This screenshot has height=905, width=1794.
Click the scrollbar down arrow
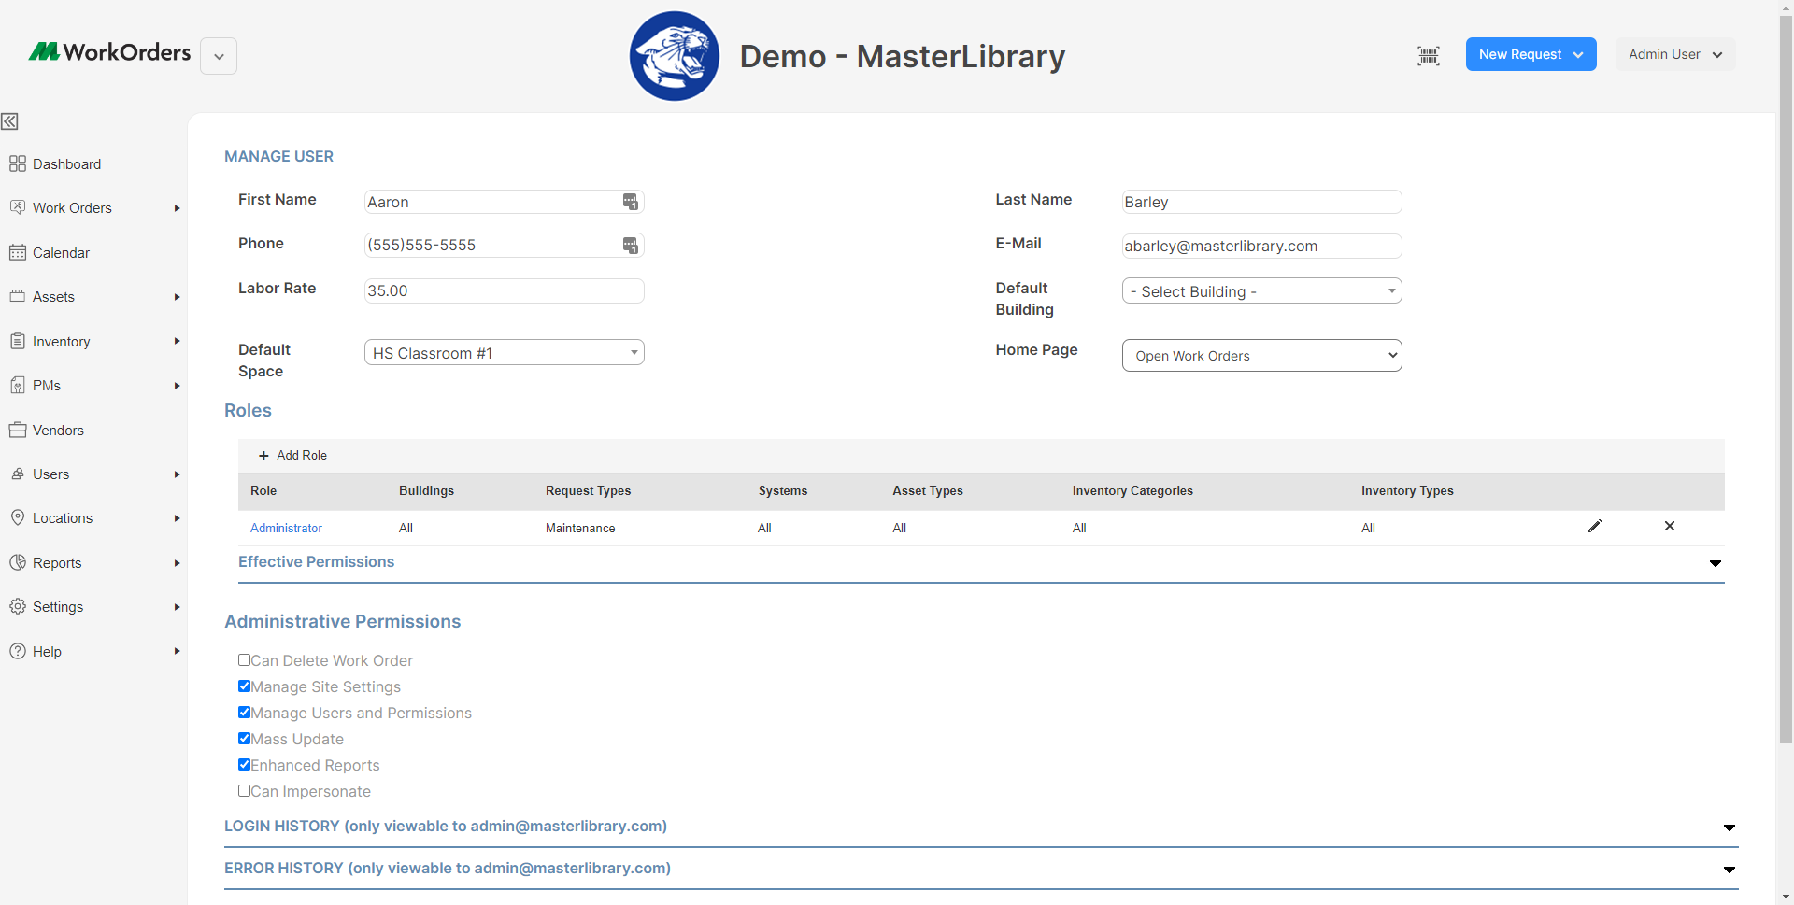(1786, 898)
